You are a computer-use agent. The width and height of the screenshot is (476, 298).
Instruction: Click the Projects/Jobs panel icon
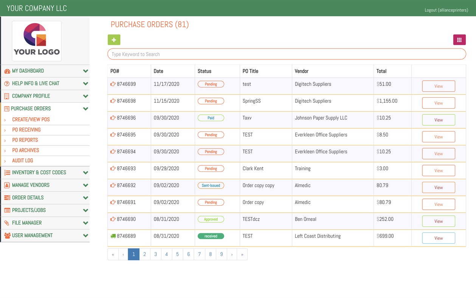click(7, 210)
